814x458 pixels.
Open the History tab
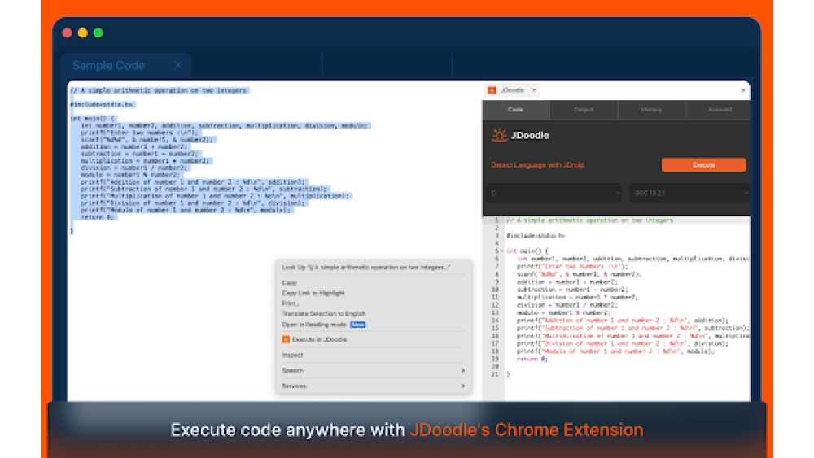click(651, 110)
